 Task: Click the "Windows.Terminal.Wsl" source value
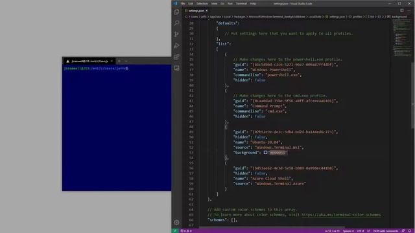pos(278,148)
